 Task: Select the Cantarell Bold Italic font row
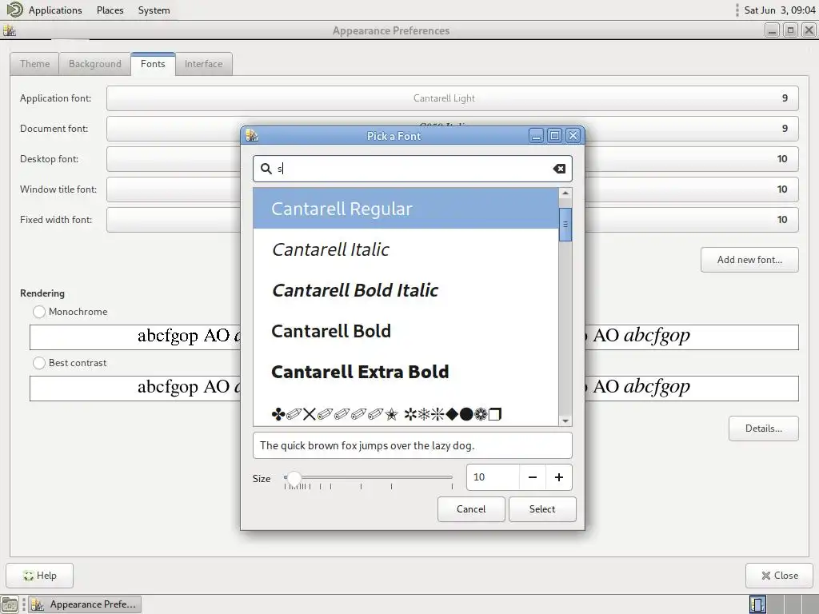[x=406, y=289]
